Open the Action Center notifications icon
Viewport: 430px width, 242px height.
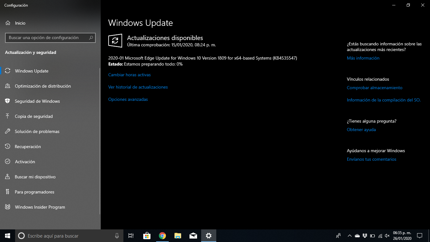(419, 236)
